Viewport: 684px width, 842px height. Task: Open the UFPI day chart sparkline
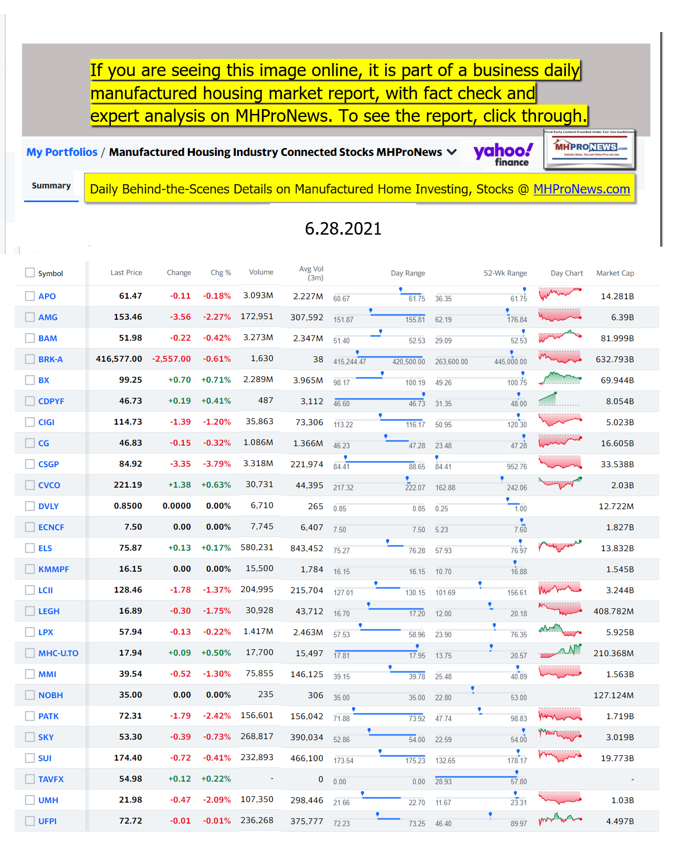[560, 819]
